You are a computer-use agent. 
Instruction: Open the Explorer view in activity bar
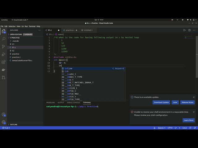coord(3,31)
